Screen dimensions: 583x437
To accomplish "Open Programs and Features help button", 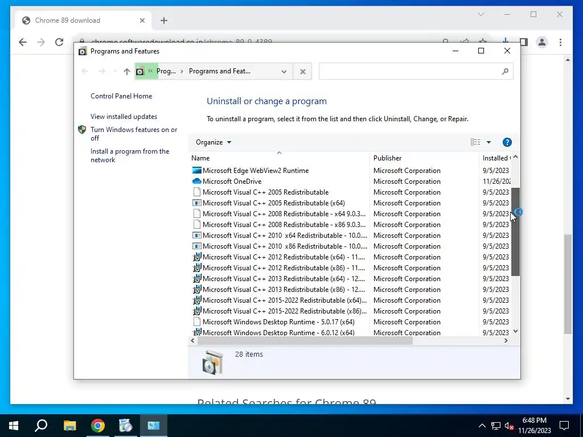I will 507,142.
